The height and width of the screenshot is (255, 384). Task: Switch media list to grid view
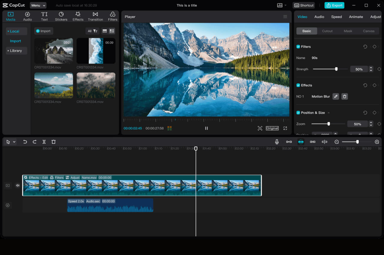click(112, 31)
